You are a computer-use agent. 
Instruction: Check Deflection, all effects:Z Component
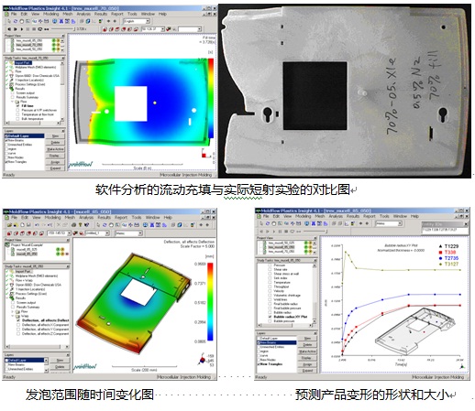point(18,334)
